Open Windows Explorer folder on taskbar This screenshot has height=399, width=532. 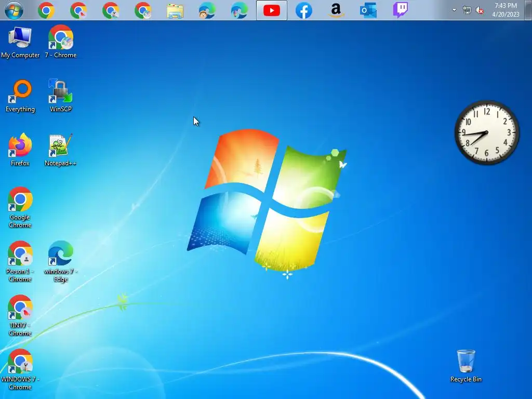click(x=175, y=11)
